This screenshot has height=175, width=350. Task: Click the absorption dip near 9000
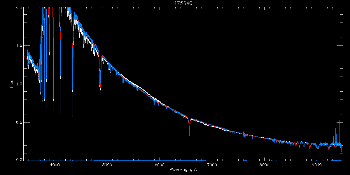point(318,149)
